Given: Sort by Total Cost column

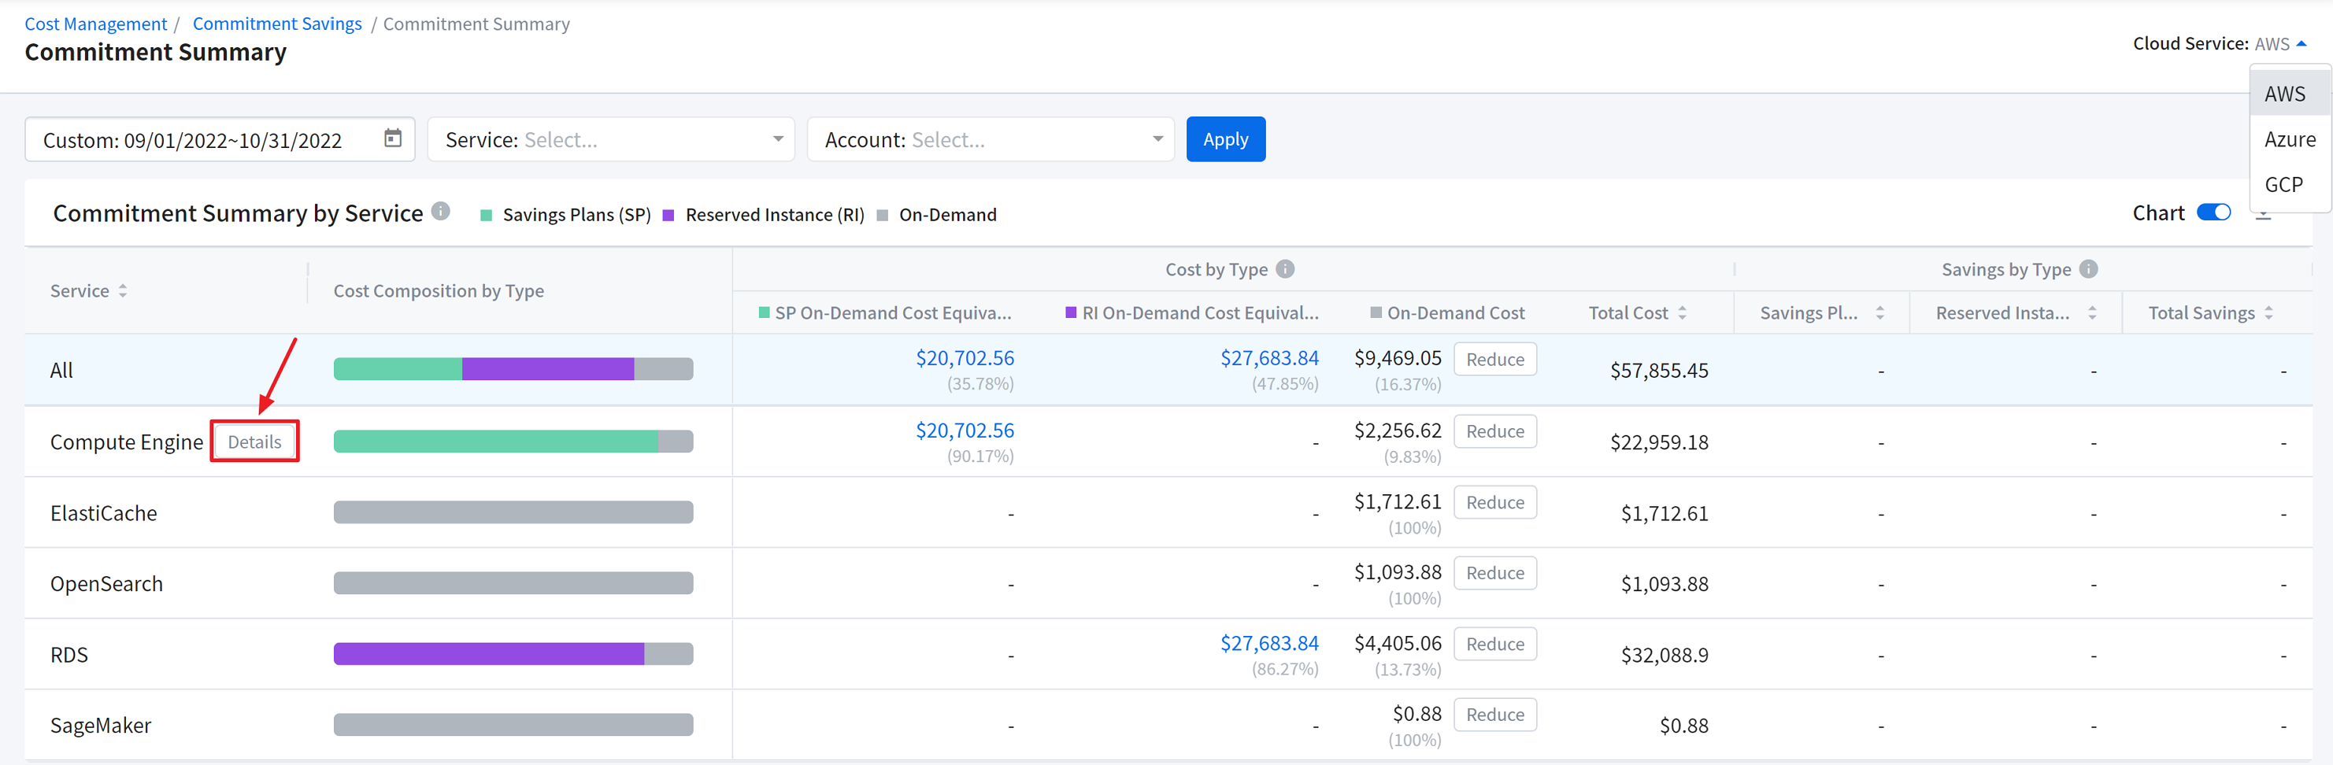Looking at the screenshot, I should tap(1682, 313).
